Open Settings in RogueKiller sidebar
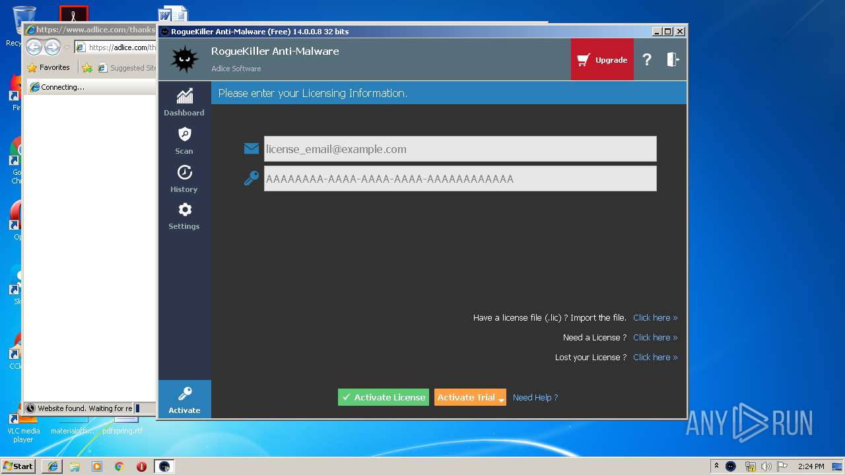 [184, 216]
